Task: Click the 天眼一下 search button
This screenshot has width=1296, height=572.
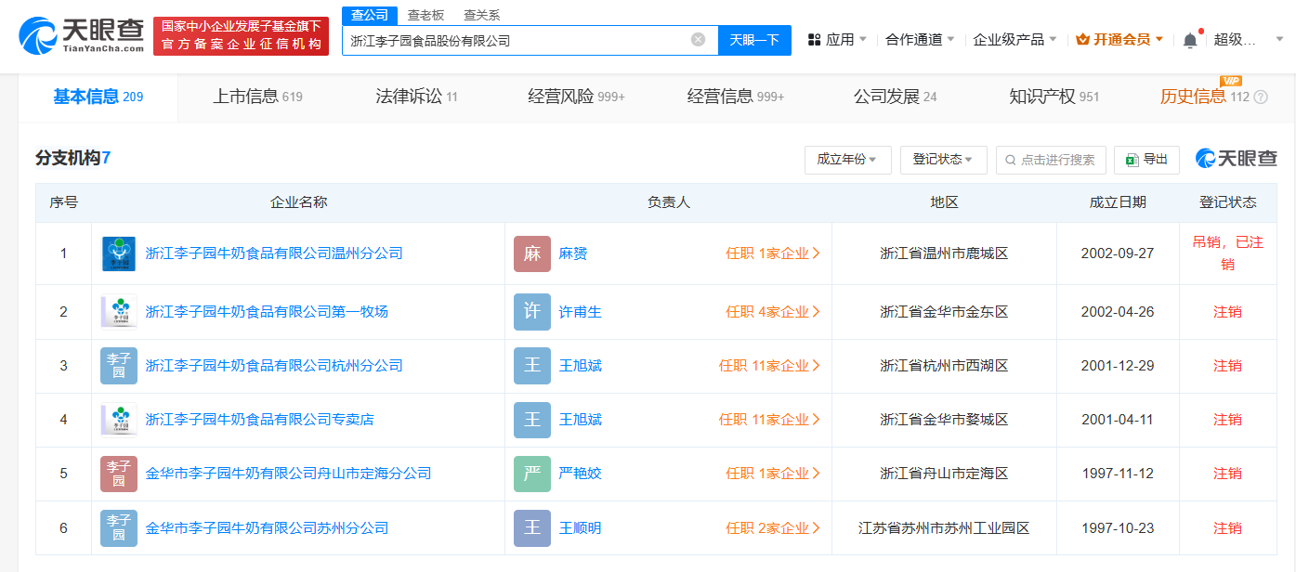Action: click(x=754, y=40)
